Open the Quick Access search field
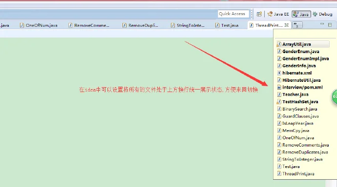The width and height of the screenshot is (337, 187). pyautogui.click(x=233, y=14)
